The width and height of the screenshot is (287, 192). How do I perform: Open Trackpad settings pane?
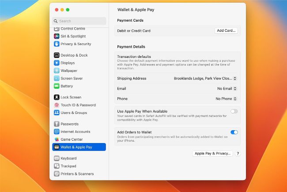[x=68, y=166]
